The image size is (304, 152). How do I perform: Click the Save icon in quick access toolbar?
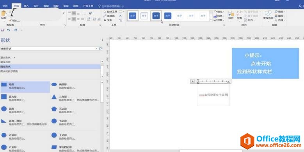[2, 30]
